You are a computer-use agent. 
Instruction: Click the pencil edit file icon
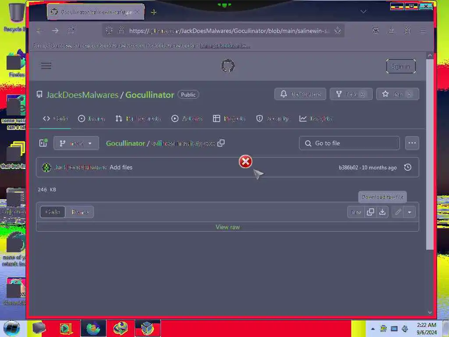coord(398,212)
